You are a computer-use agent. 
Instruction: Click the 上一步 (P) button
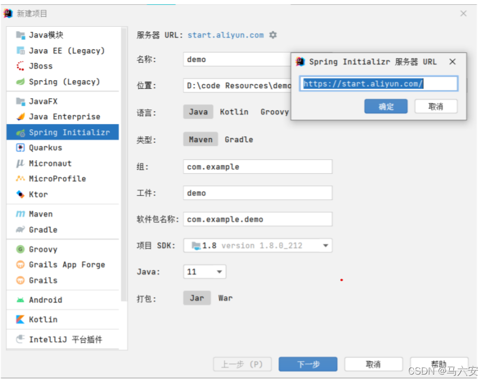click(x=242, y=364)
